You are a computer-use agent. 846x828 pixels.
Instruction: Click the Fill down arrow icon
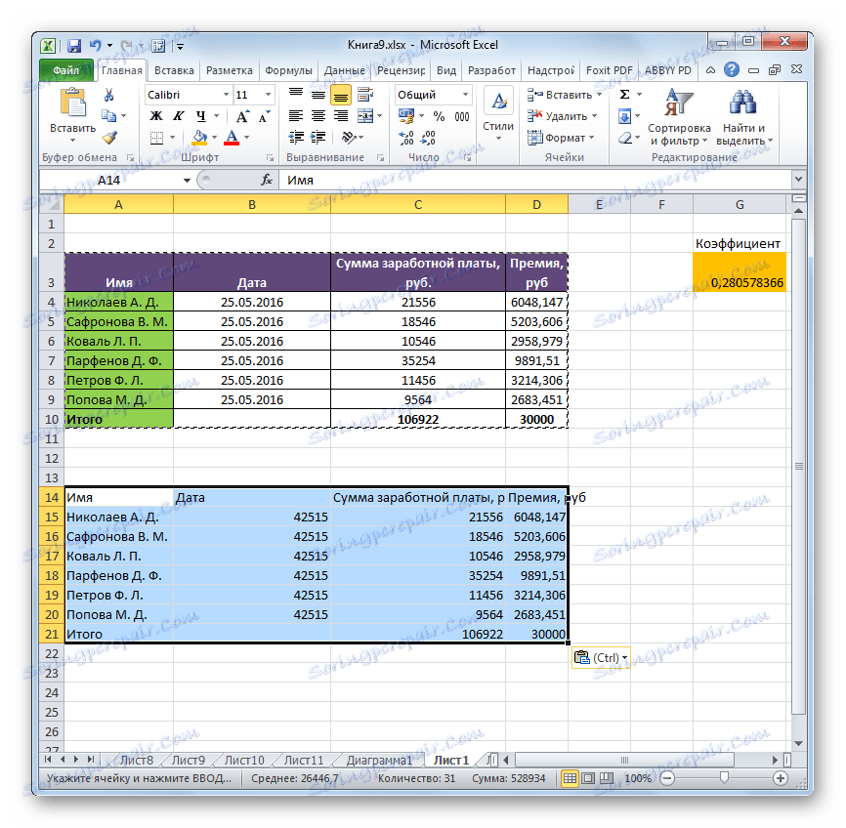click(625, 116)
